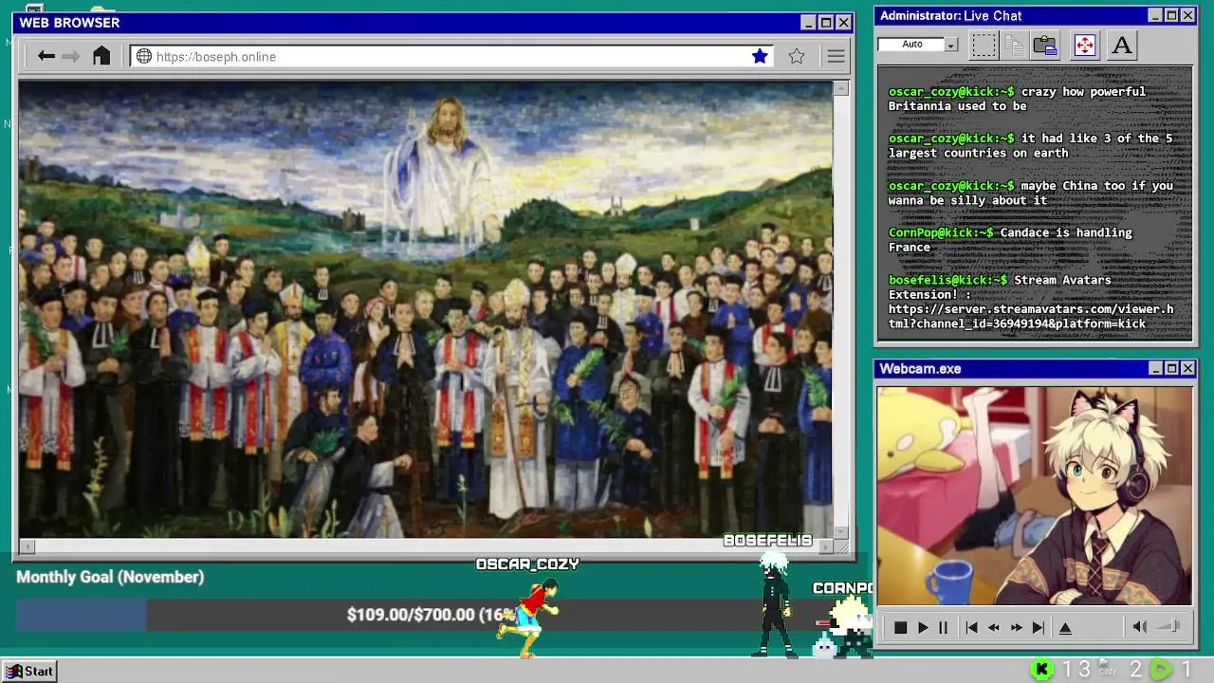Fast forward in Webcam.exe
Image resolution: width=1214 pixels, height=683 pixels.
pyautogui.click(x=1016, y=627)
